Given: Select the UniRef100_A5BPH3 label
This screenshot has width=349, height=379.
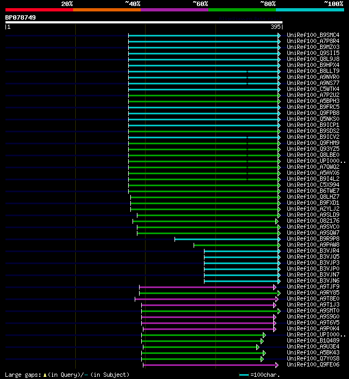Looking at the screenshot, I should pyautogui.click(x=313, y=101).
